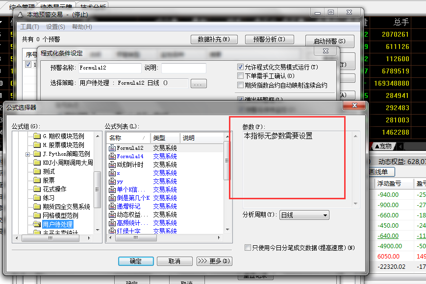Open 网格模型范例 folder icon
Screen dimensions: 426x284
point(37,215)
